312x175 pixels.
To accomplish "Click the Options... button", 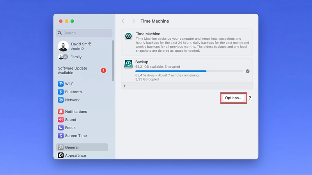I will [x=233, y=98].
